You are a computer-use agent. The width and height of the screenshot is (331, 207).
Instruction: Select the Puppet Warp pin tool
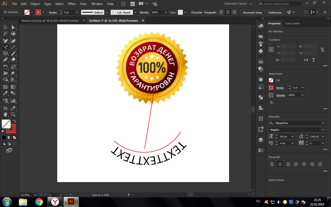[x=13, y=73]
